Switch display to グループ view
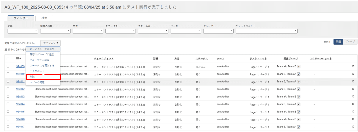The height and width of the screenshot is (132, 358). pyautogui.click(x=350, y=42)
